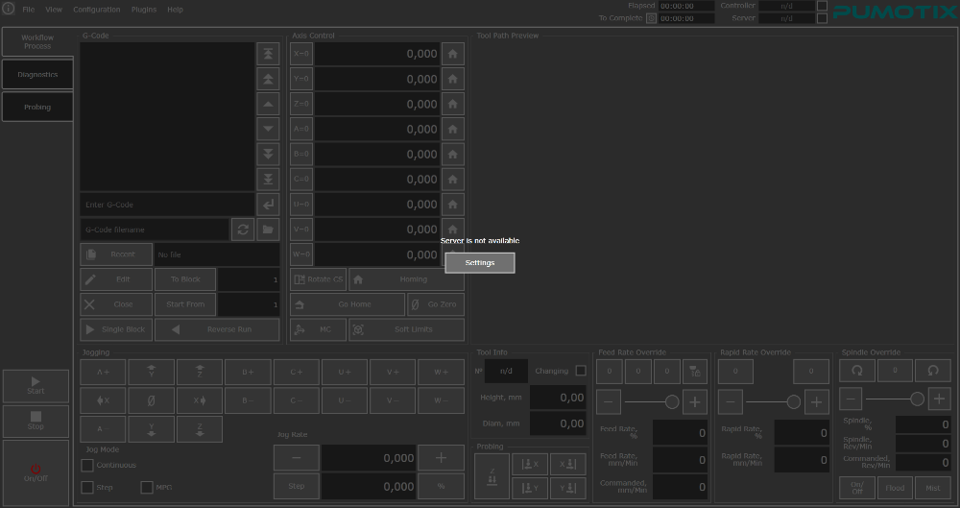The height and width of the screenshot is (508, 960).
Task: Click the Rapid Rate Override slider handle
Action: coord(794,402)
